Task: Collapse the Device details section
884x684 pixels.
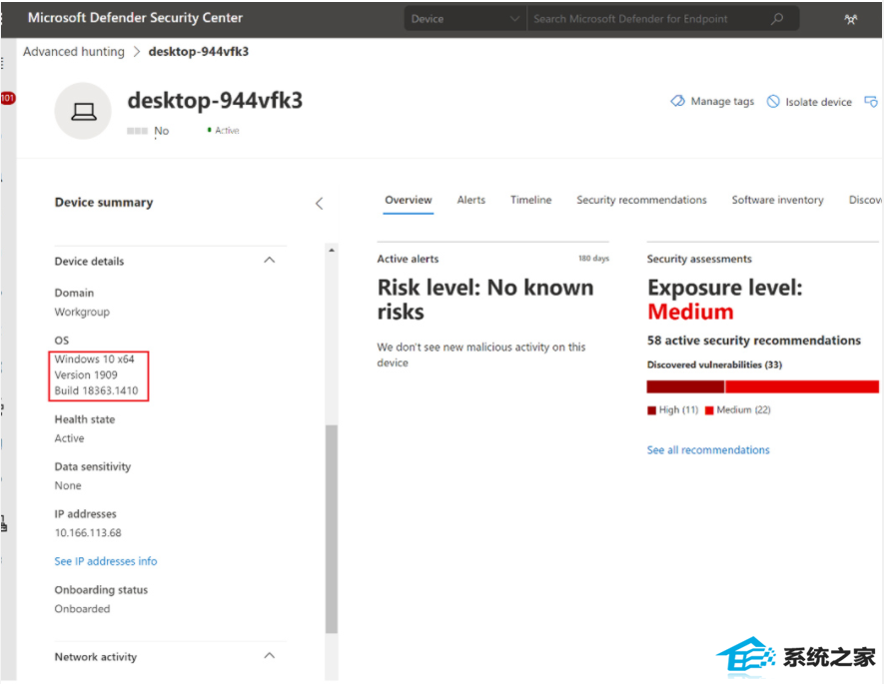Action: tap(270, 261)
